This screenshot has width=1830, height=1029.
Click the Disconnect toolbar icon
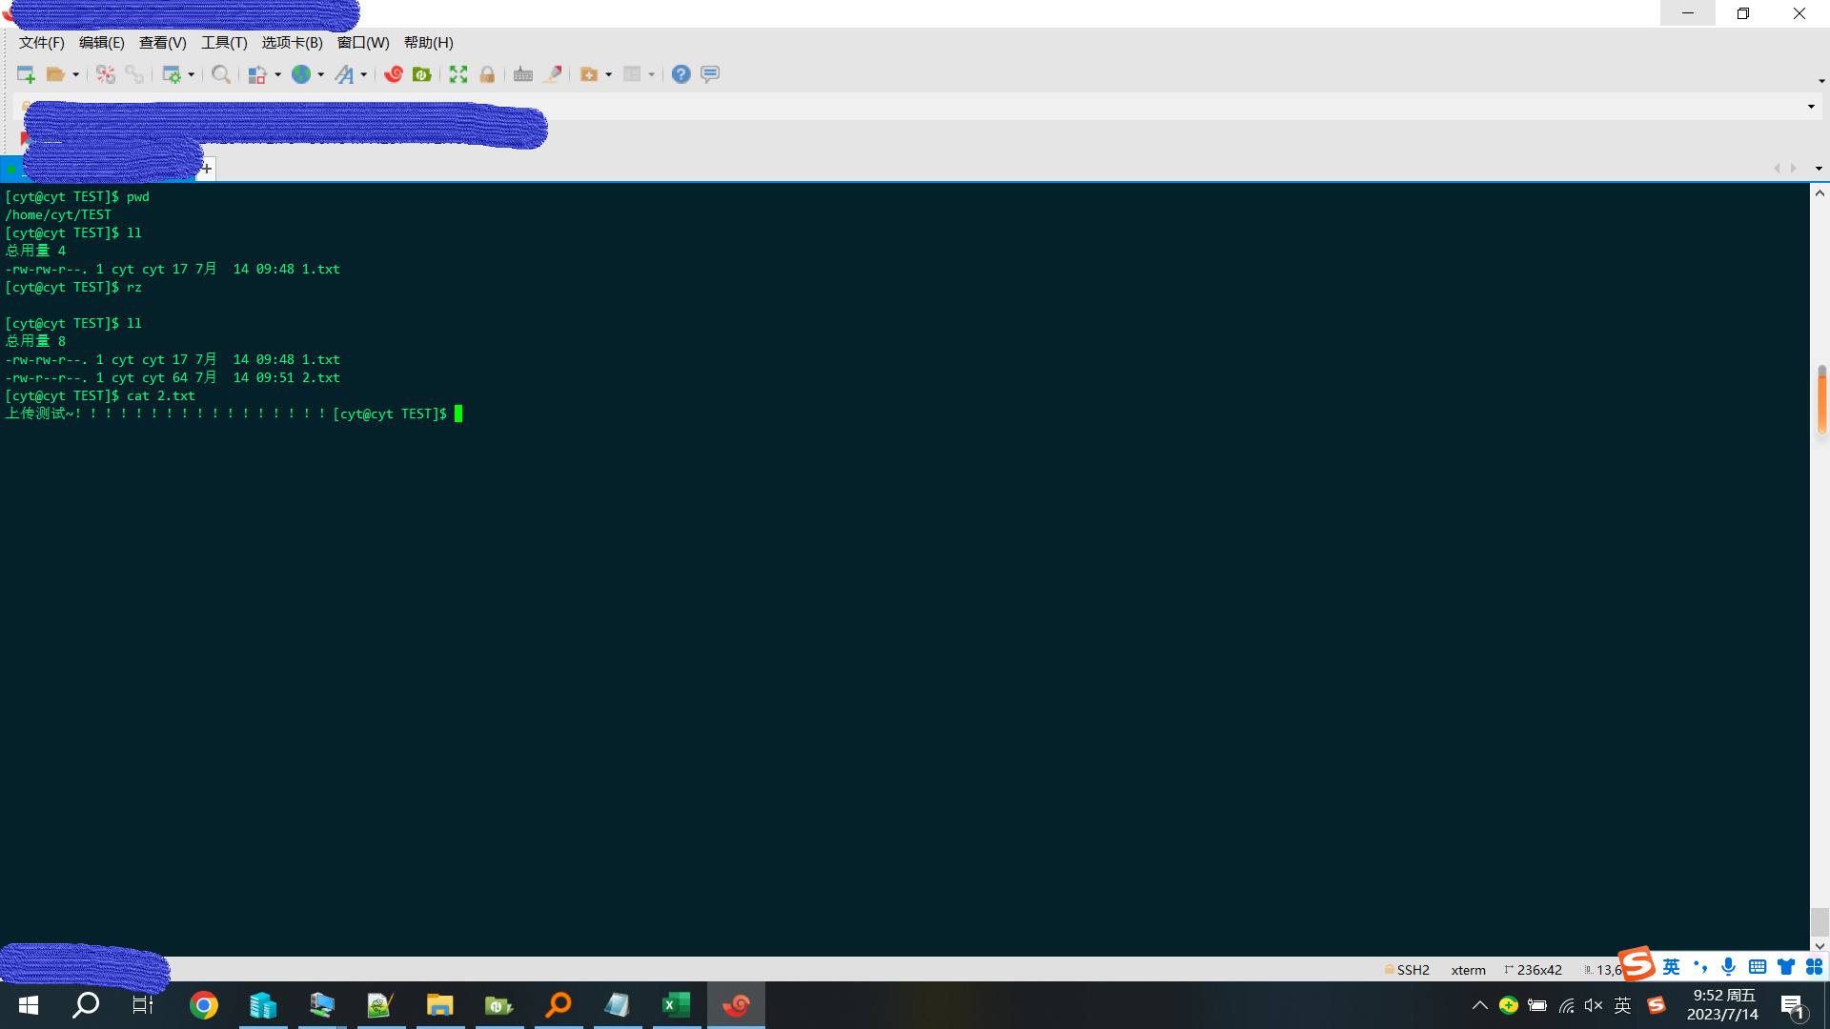click(x=106, y=74)
